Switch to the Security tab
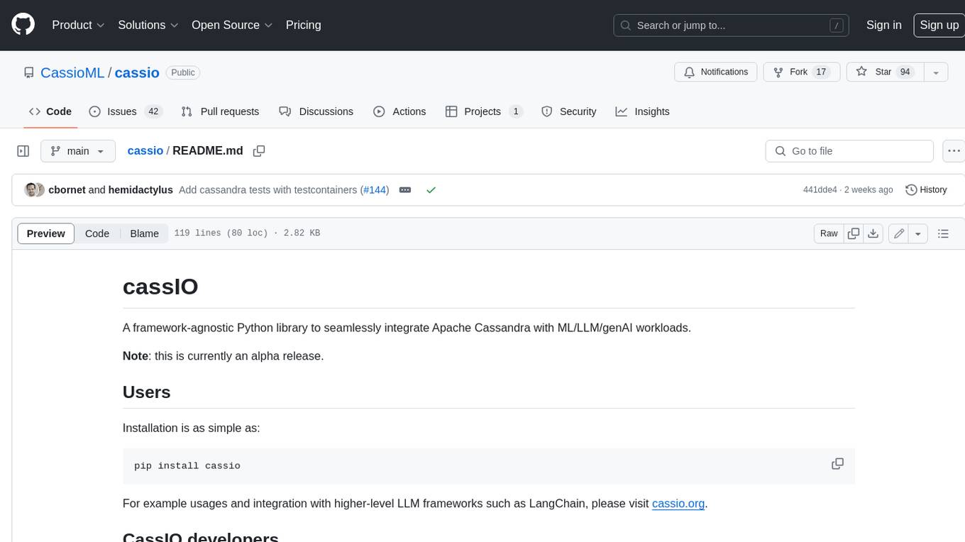965x542 pixels. pos(568,111)
